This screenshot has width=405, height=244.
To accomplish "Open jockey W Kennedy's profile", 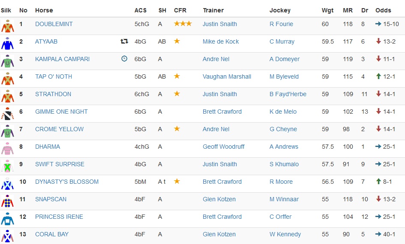I will click(x=285, y=234).
